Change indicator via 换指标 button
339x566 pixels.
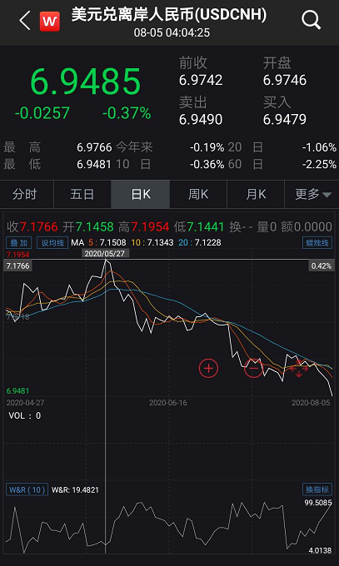[x=317, y=489]
